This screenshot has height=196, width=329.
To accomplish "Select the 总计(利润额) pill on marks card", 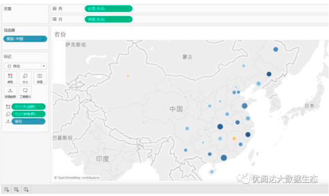I will point(28,107).
